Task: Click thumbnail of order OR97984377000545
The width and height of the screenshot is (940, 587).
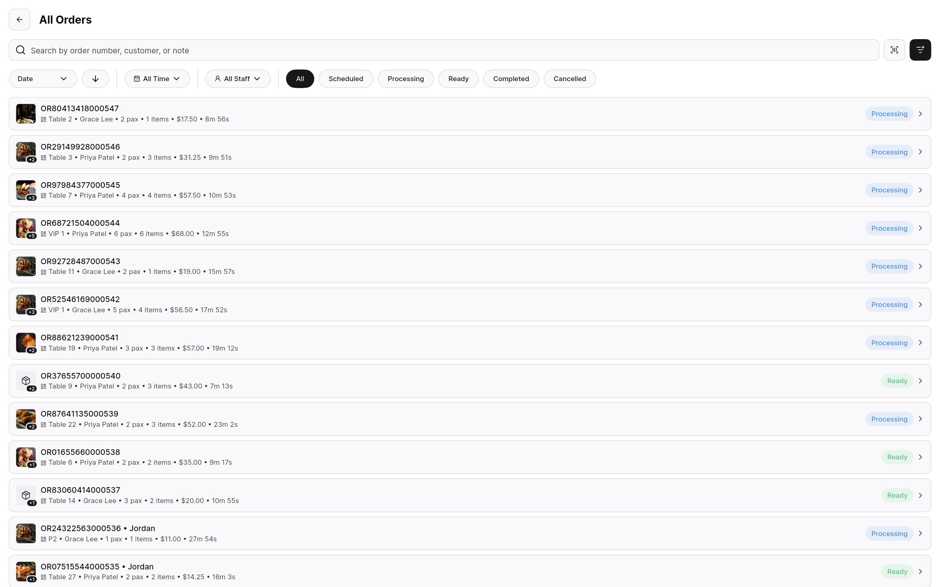Action: (26, 190)
